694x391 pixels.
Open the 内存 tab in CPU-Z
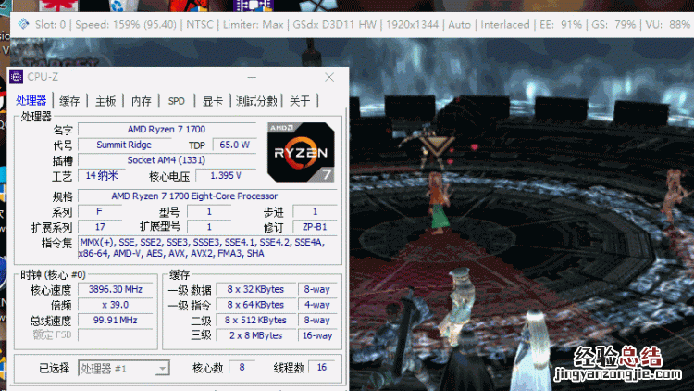coord(142,101)
